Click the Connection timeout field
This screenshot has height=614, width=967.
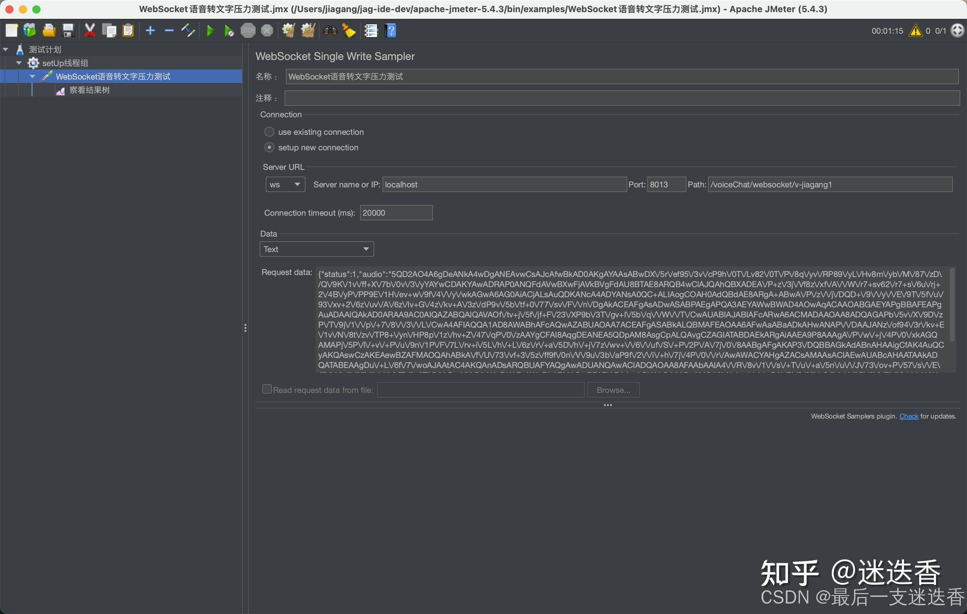pyautogui.click(x=397, y=213)
